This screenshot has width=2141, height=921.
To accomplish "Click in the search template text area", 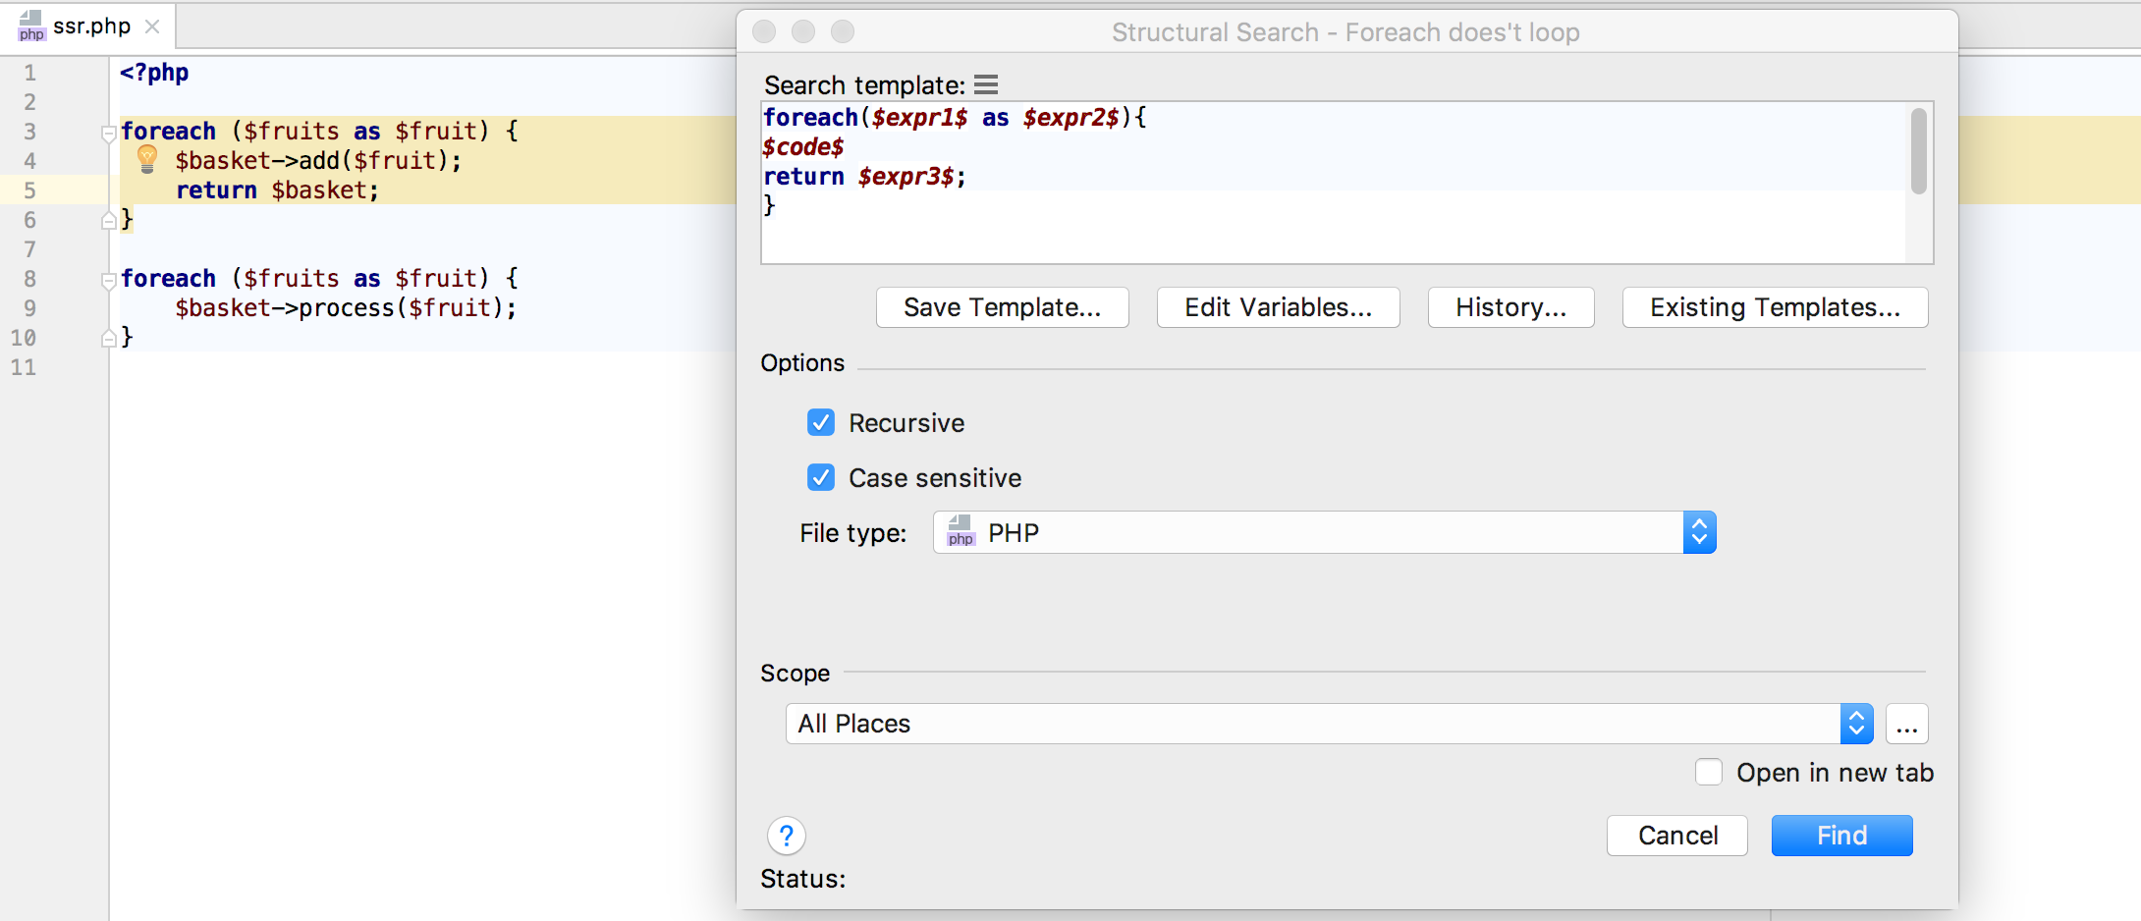I will click(x=1334, y=183).
